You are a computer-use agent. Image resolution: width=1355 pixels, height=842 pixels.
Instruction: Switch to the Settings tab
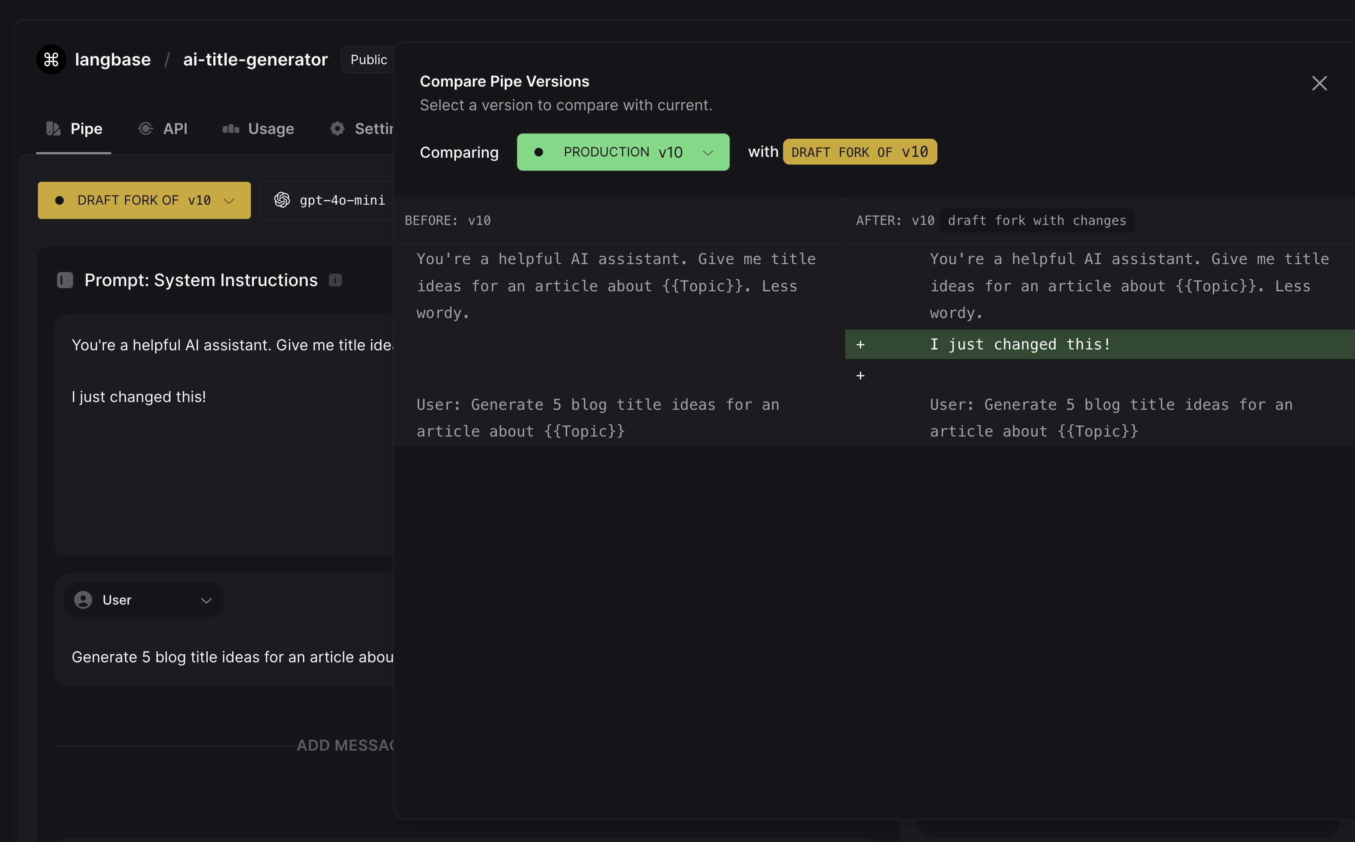coord(362,129)
